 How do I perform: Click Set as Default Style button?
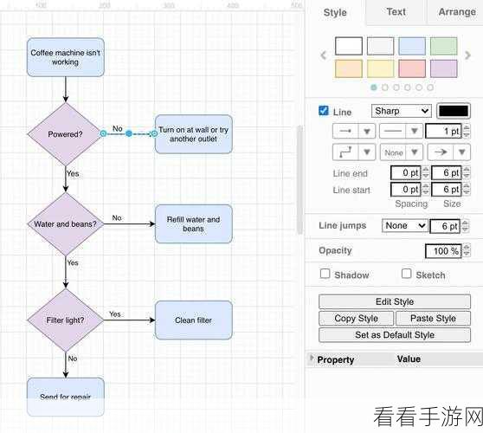[395, 335]
